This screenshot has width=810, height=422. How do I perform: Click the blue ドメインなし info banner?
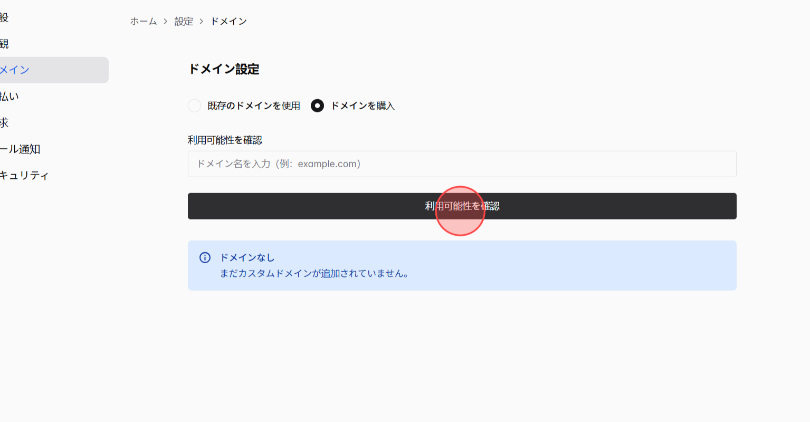click(462, 265)
